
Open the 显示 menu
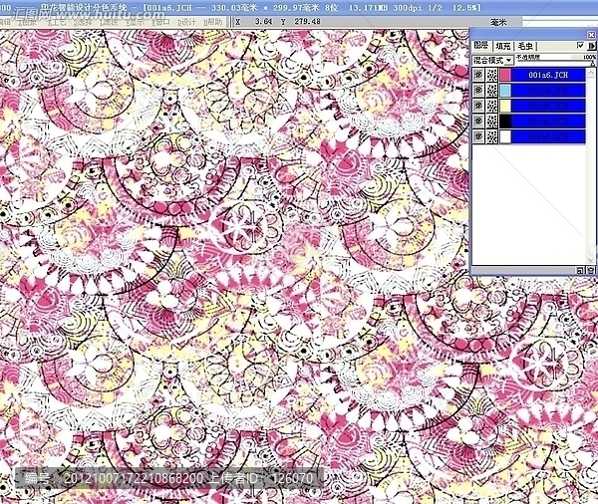(135, 22)
